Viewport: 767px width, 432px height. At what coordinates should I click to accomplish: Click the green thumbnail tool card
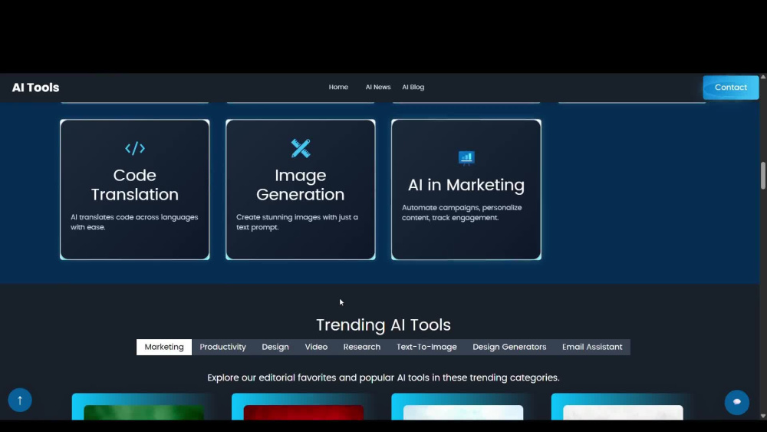coord(144,407)
